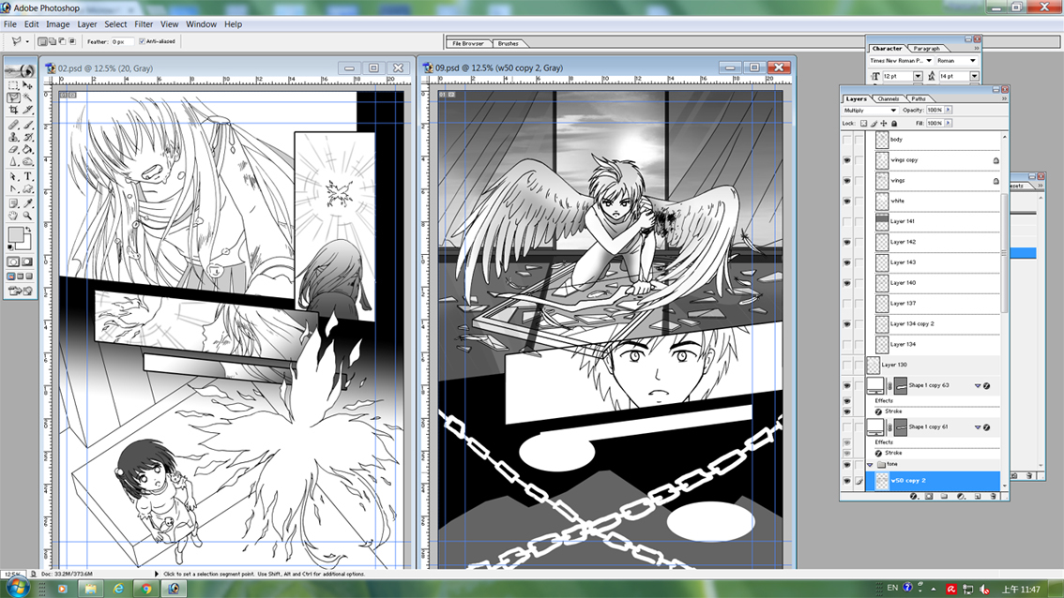Viewport: 1064px width, 598px height.
Task: Open the File Browser palette tab
Action: (468, 43)
